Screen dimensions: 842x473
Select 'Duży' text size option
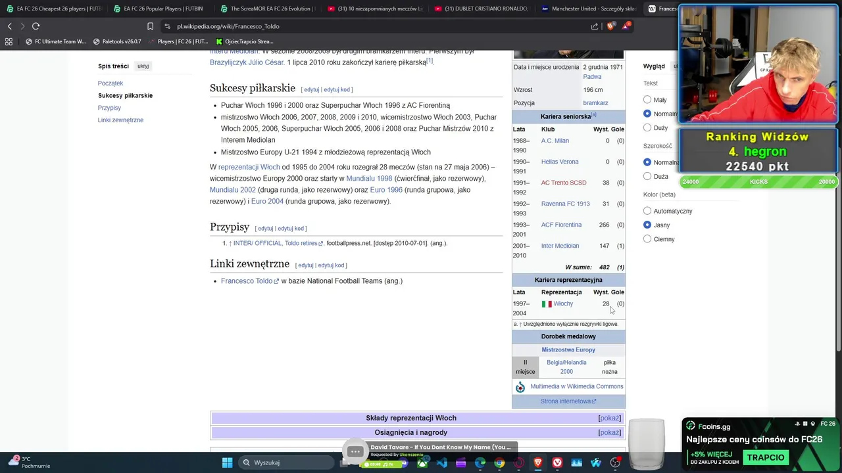[647, 127]
